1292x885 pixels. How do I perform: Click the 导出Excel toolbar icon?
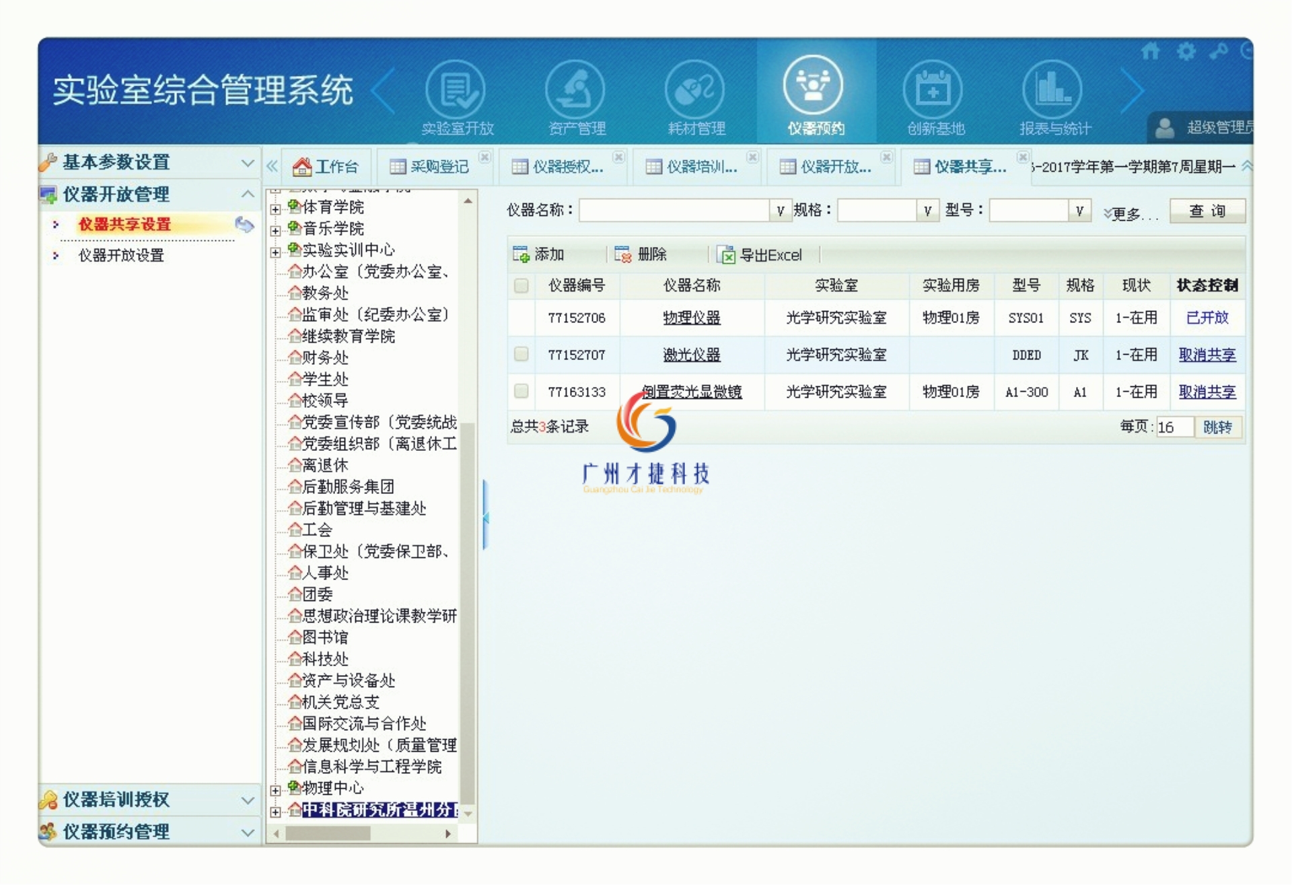click(x=725, y=255)
